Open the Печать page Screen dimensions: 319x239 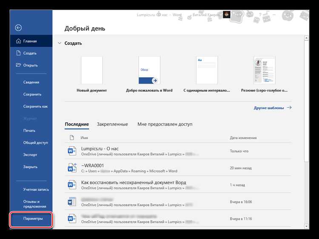pyautogui.click(x=31, y=131)
